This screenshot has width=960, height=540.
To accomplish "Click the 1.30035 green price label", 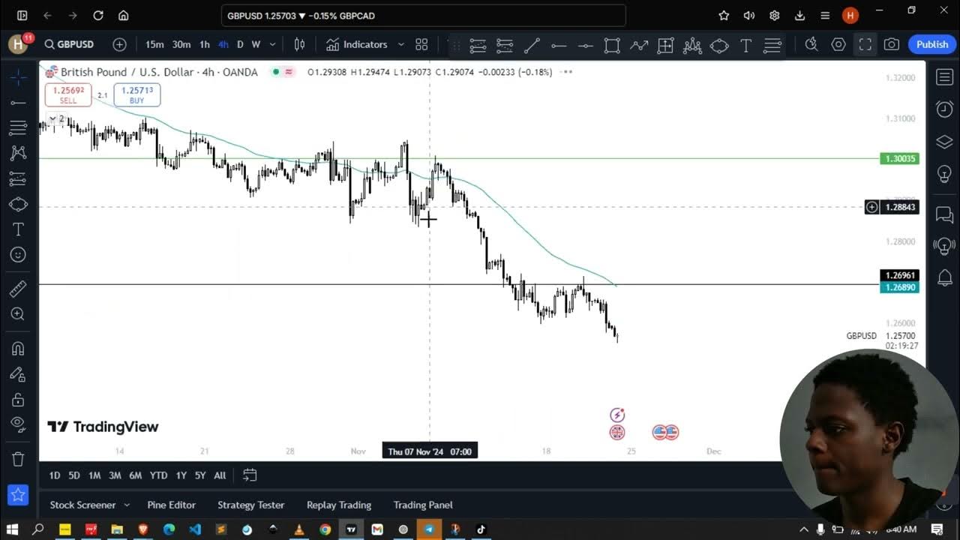I will 899,159.
